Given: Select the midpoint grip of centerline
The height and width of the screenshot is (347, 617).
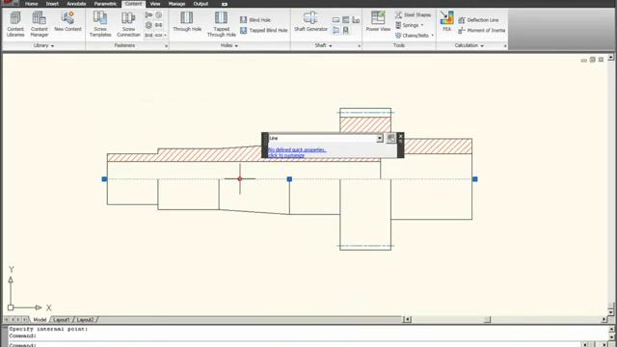Looking at the screenshot, I should click(x=289, y=179).
